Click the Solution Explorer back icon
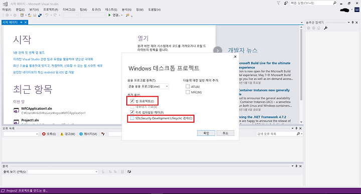This screenshot has width=361, height=194. [308, 28]
